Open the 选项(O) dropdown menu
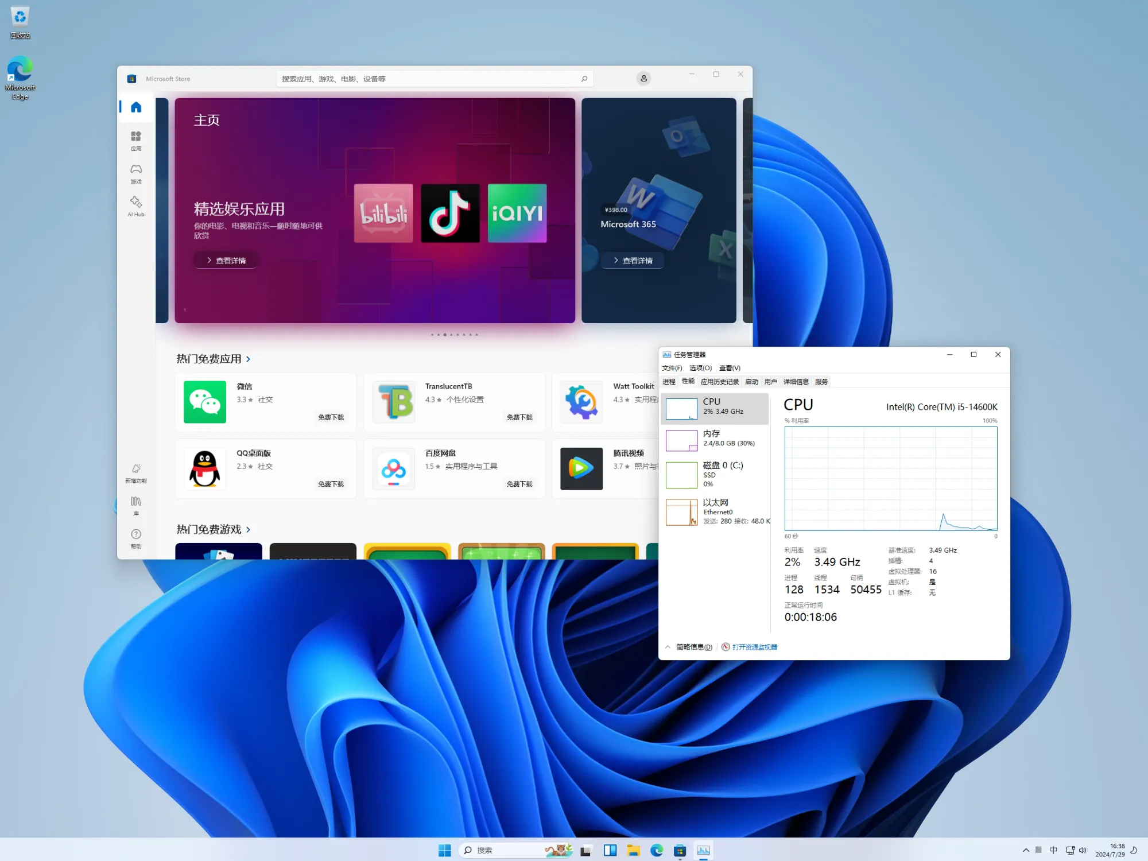1148x861 pixels. 700,367
